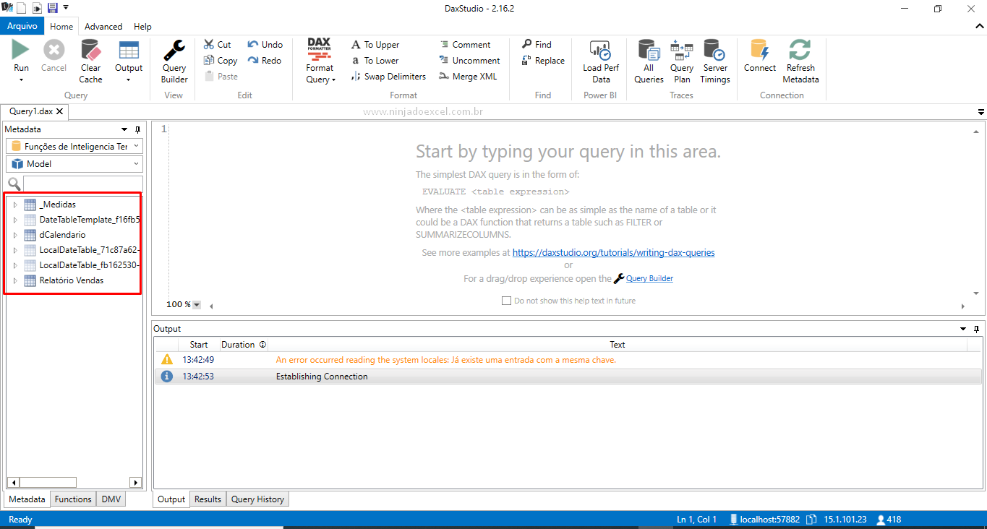Uncomment the selected lines
The height and width of the screenshot is (529, 987).
(470, 61)
